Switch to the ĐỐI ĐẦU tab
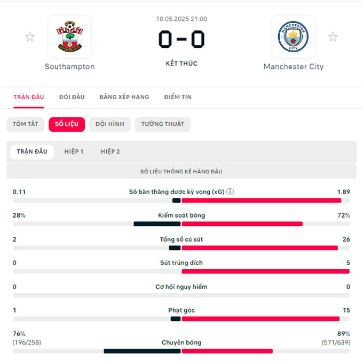This screenshot has height=361, width=363. (72, 97)
